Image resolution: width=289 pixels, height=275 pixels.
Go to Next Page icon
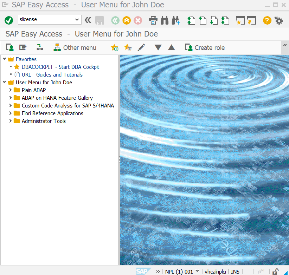tap(214, 20)
